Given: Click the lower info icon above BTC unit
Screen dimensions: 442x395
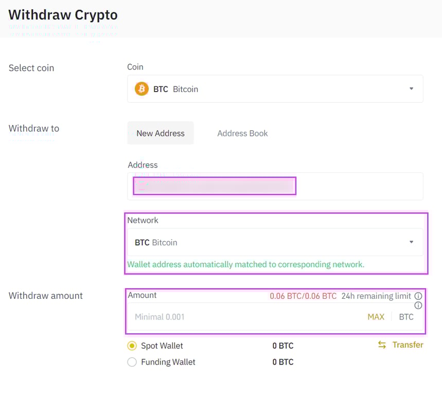Looking at the screenshot, I should 418,306.
